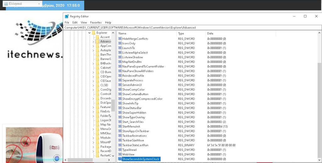Viewport: 322px width, 163px height.
Task: Click the binary icon beside TaskbarStateLastRun
Action: 120,145
